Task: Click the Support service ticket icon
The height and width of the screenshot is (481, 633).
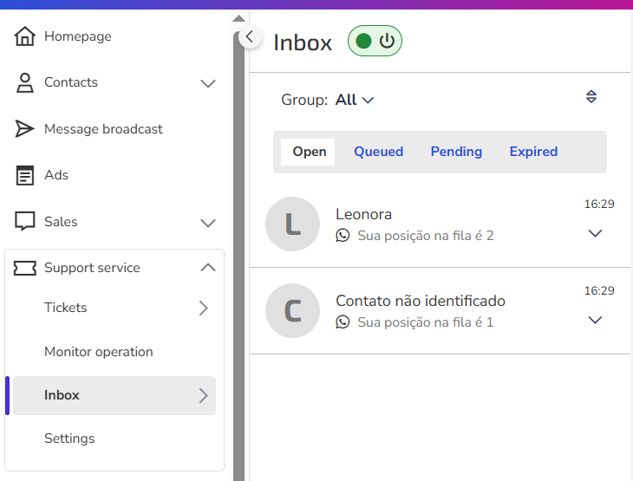Action: [x=24, y=268]
